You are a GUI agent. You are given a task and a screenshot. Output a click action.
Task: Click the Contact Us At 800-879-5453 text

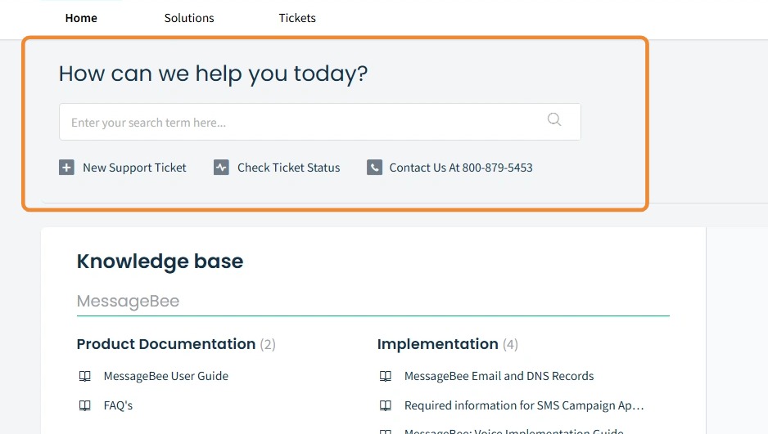461,168
